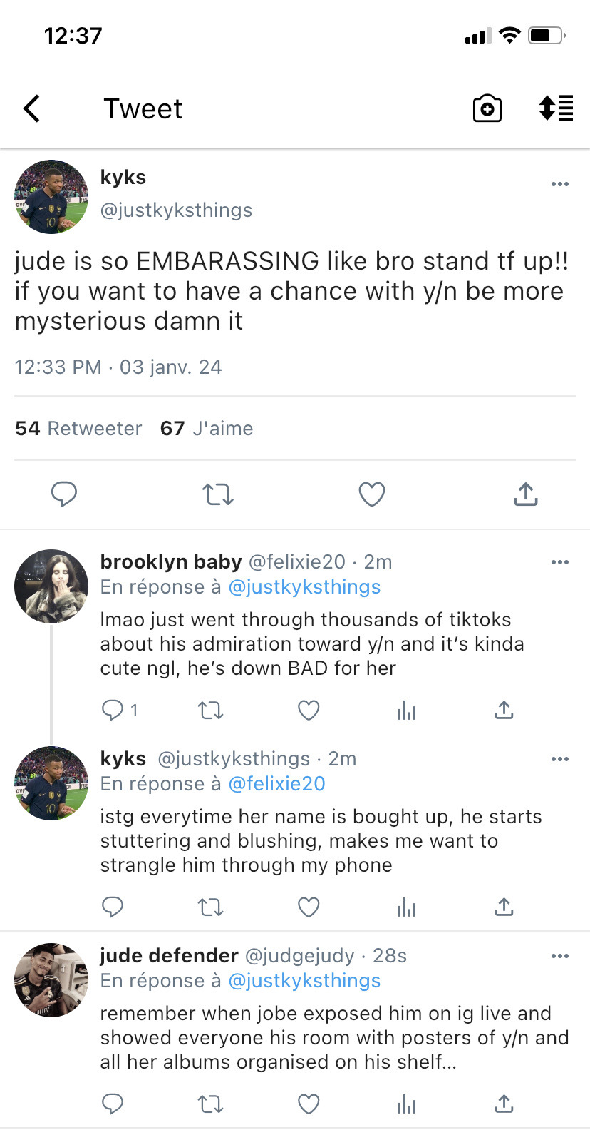Open more options on jude defender's reply
Screen dimensions: 590x1130
[x=560, y=956]
